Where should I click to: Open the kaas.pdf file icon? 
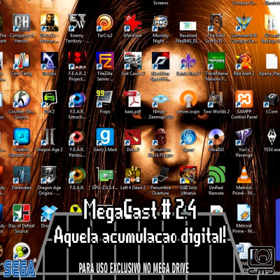[x=132, y=99]
